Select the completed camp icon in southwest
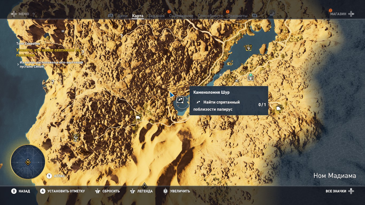This screenshot has width=365, height=205. 76,137
